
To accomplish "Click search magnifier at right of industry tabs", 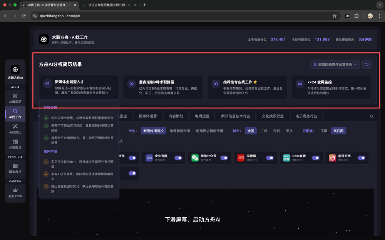I will pyautogui.click(x=372, y=116).
